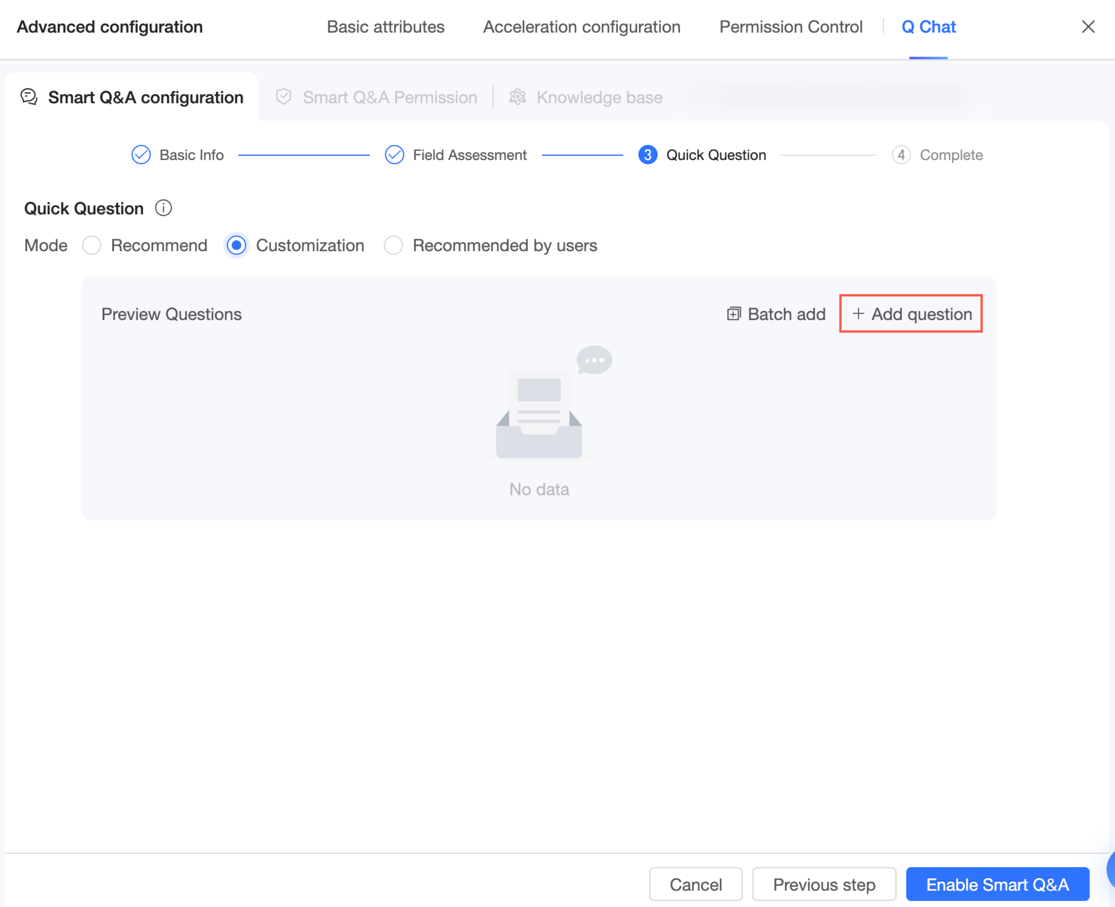Click the Batch add icon
Screen dimensions: 1115x907
[x=733, y=313]
